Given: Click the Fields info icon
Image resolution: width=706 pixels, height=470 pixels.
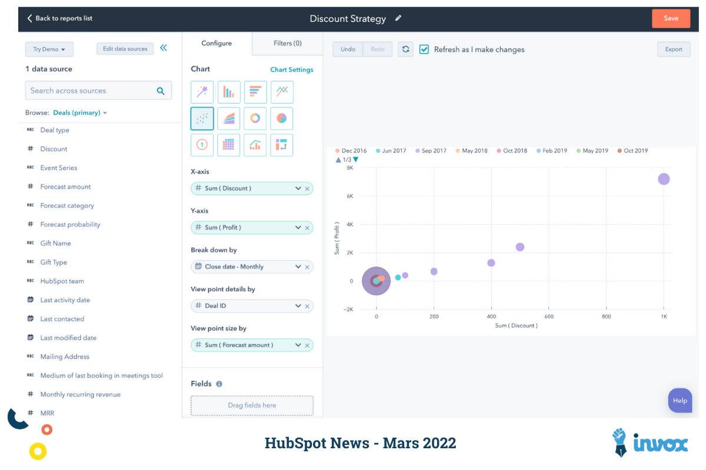Looking at the screenshot, I should pos(219,384).
